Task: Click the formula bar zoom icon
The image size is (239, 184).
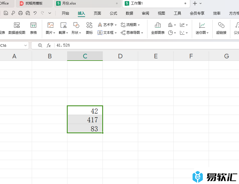Action: 40,45
